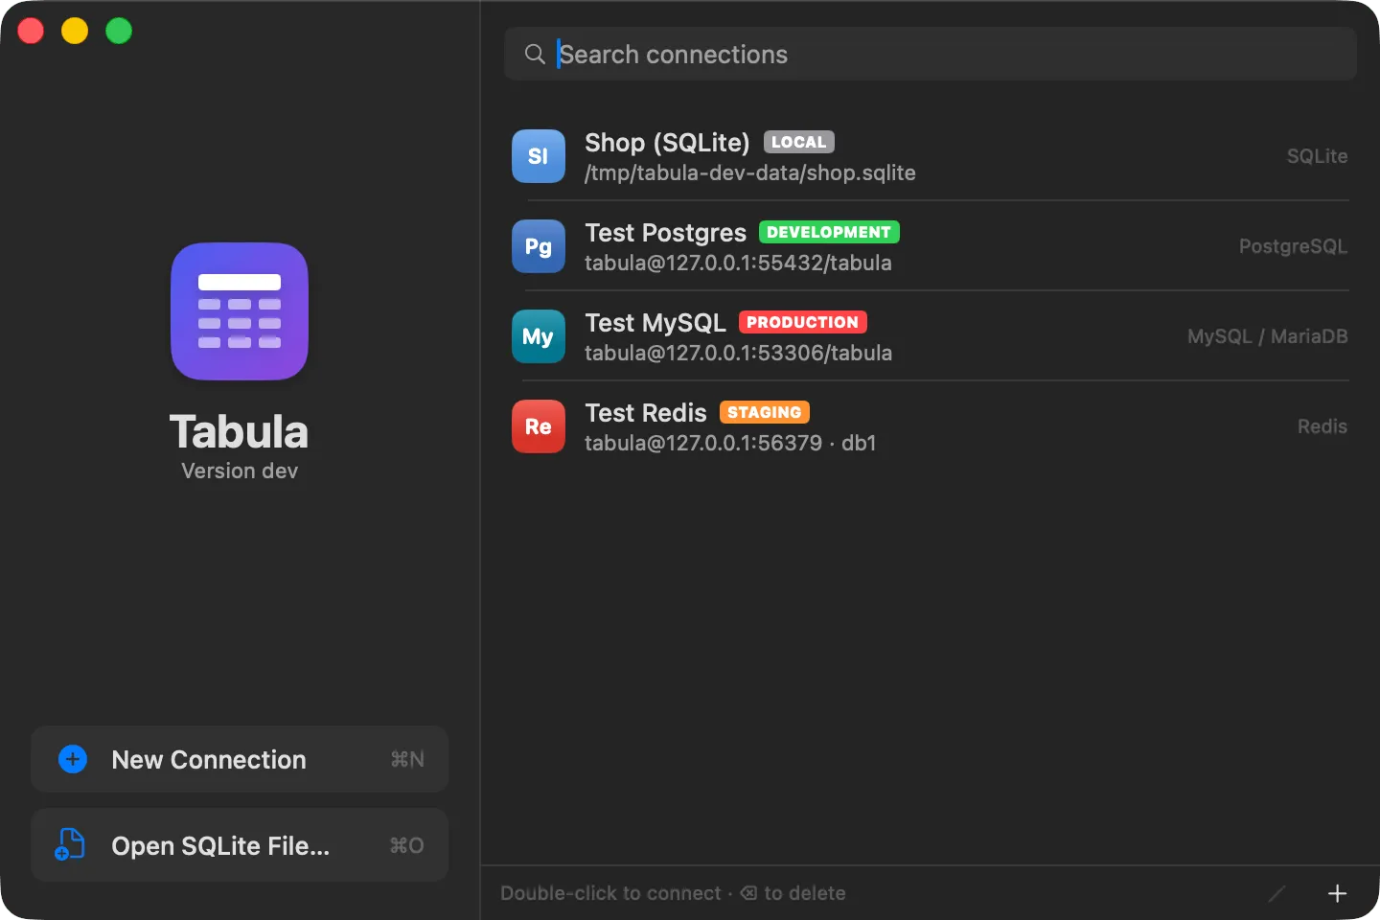Click the 'Tabula' title text

pos(240,431)
